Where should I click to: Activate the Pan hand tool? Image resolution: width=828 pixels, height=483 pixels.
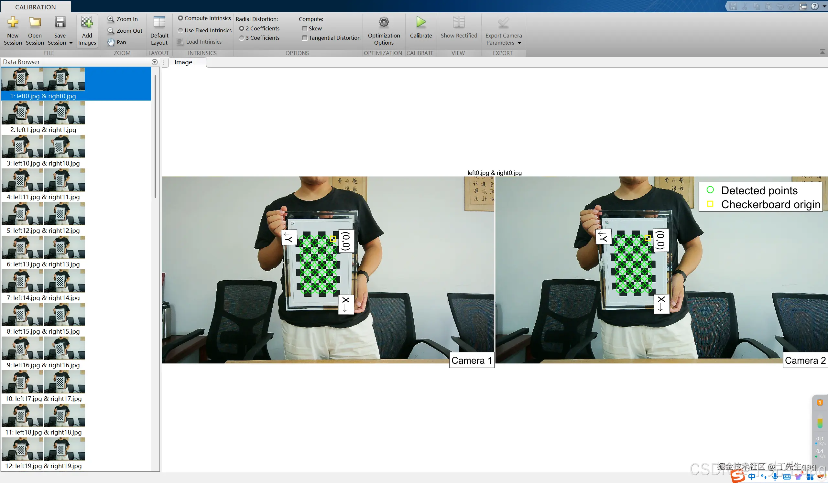coord(117,42)
